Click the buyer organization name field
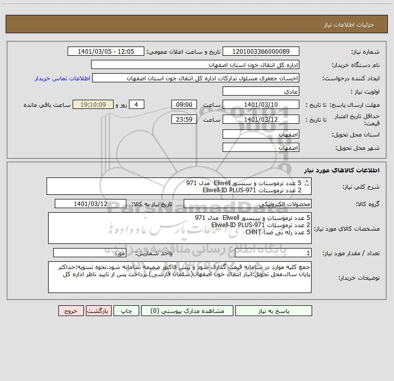The width and height of the screenshot is (394, 381). click(x=195, y=64)
